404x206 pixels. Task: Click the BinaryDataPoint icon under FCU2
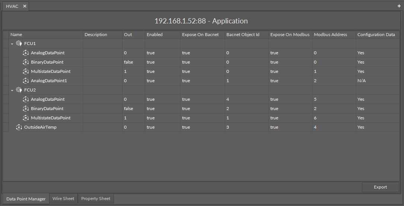[26, 109]
